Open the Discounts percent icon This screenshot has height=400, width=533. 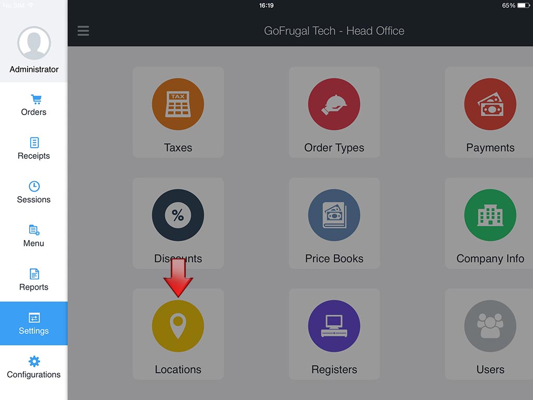178,215
